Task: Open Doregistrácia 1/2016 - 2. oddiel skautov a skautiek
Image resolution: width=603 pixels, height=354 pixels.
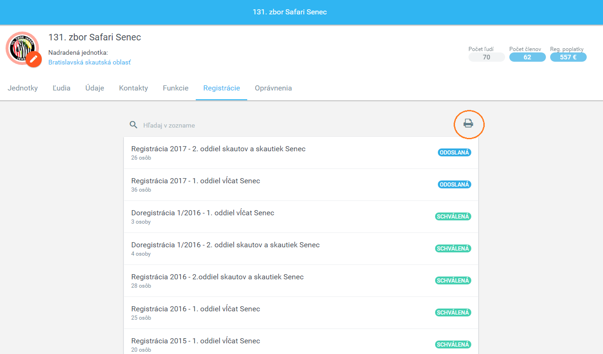Action: (x=301, y=249)
